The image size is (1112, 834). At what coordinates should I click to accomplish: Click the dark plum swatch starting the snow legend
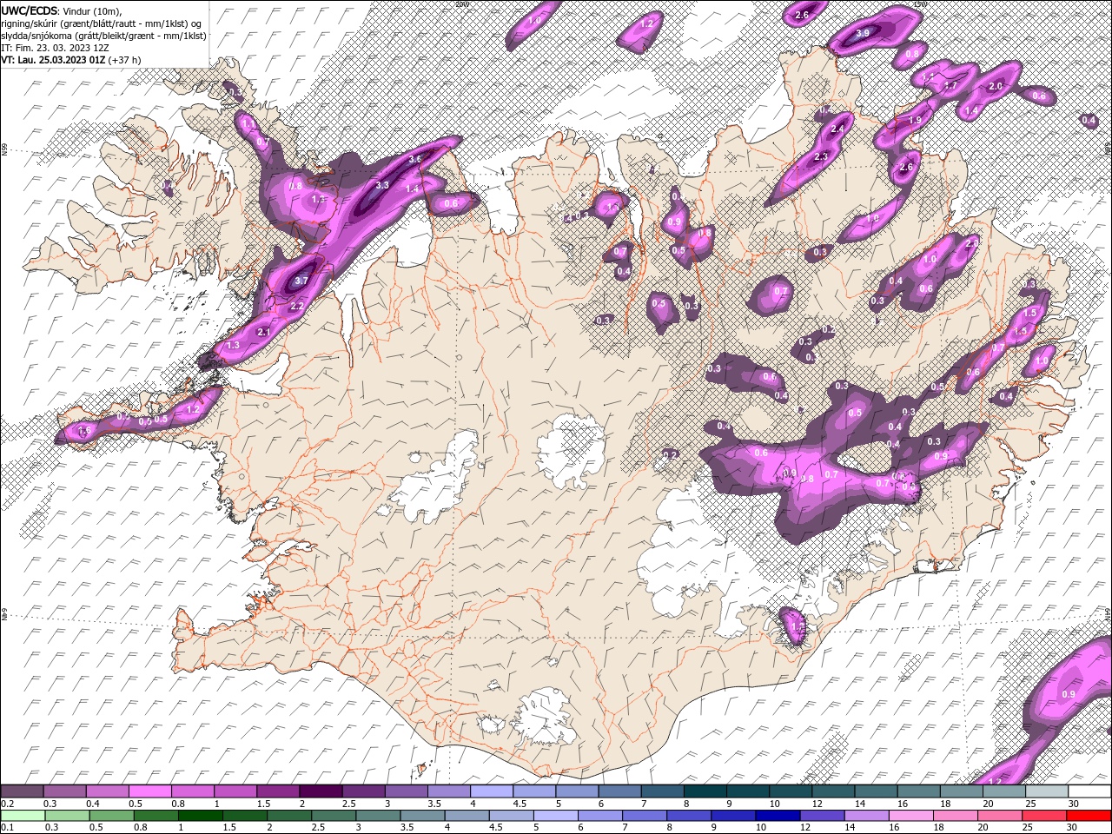click(x=22, y=791)
